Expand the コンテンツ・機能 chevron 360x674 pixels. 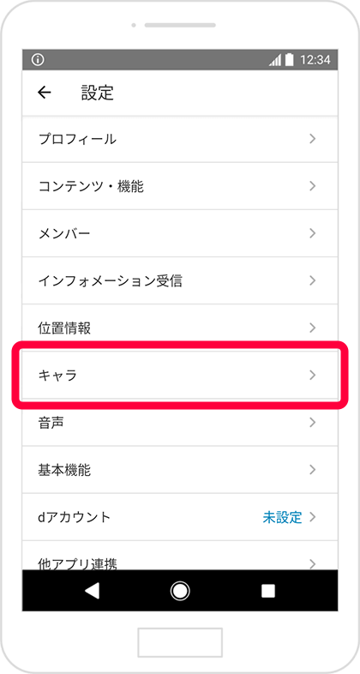(x=313, y=186)
